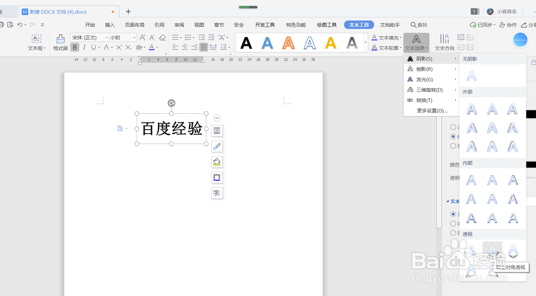Choose the orange outlined A text style
This screenshot has height=296, width=536.
(x=288, y=43)
